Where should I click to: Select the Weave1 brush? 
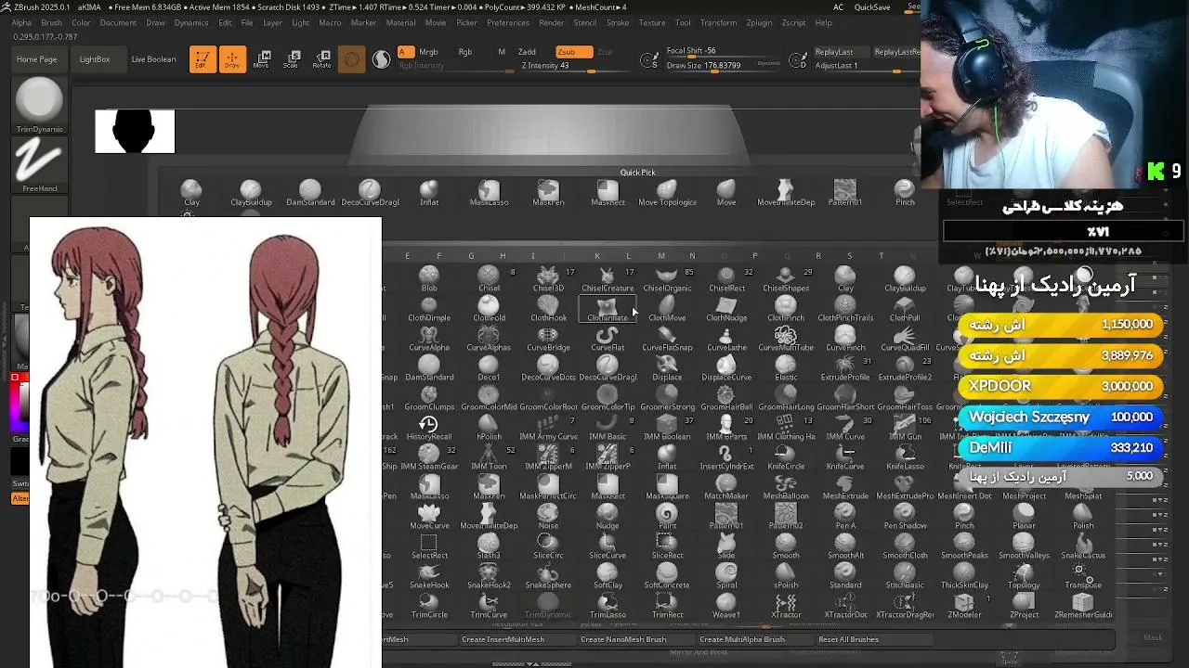(x=726, y=606)
